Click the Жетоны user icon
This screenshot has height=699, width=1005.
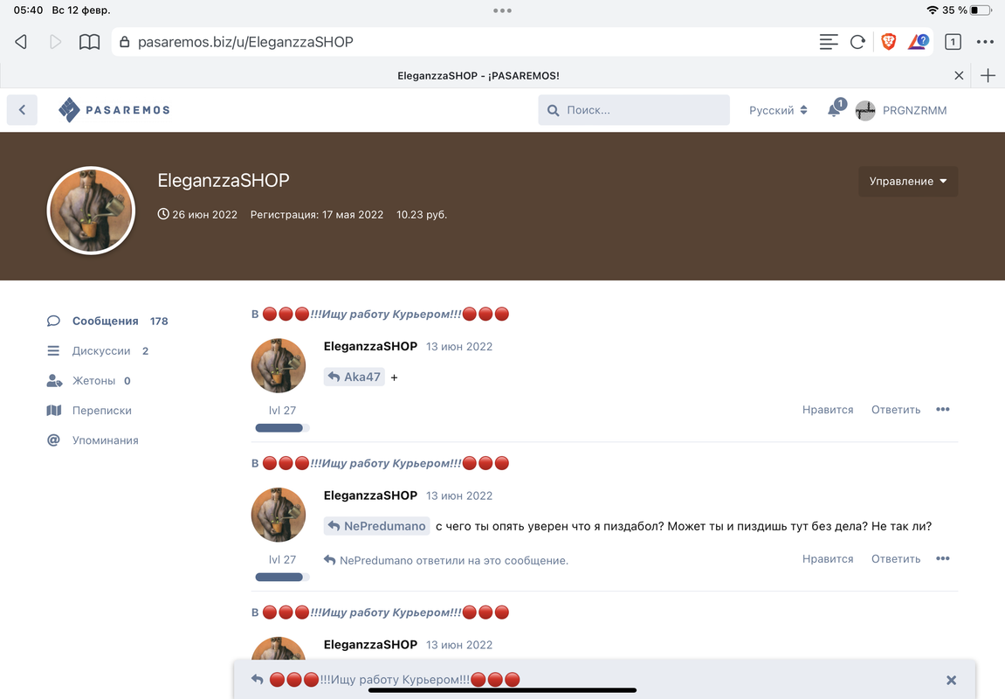click(x=54, y=381)
